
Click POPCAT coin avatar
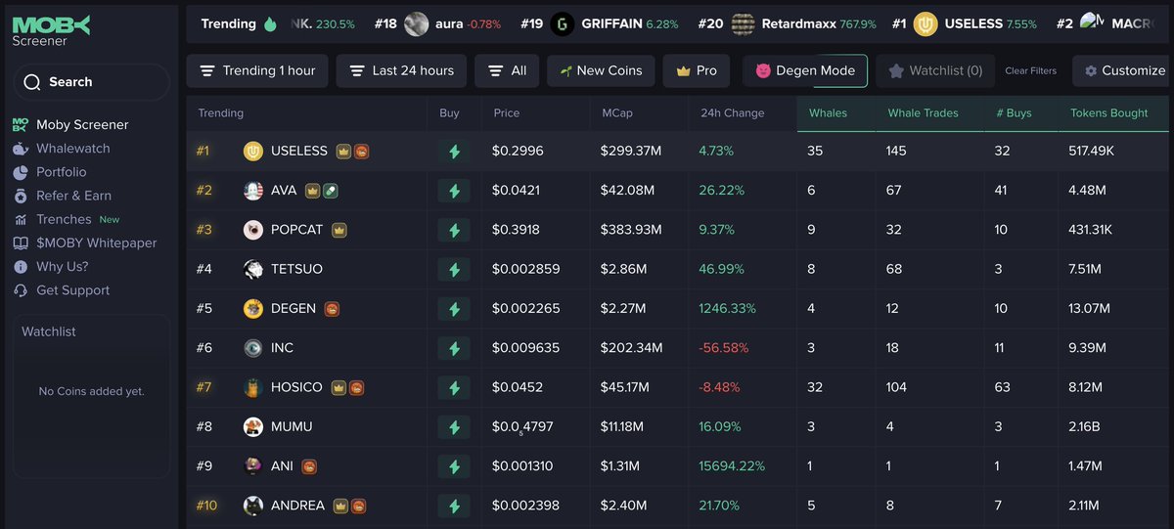[x=253, y=230]
